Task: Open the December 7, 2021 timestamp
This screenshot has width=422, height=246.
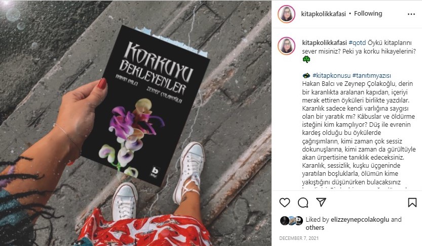Action: (x=299, y=238)
